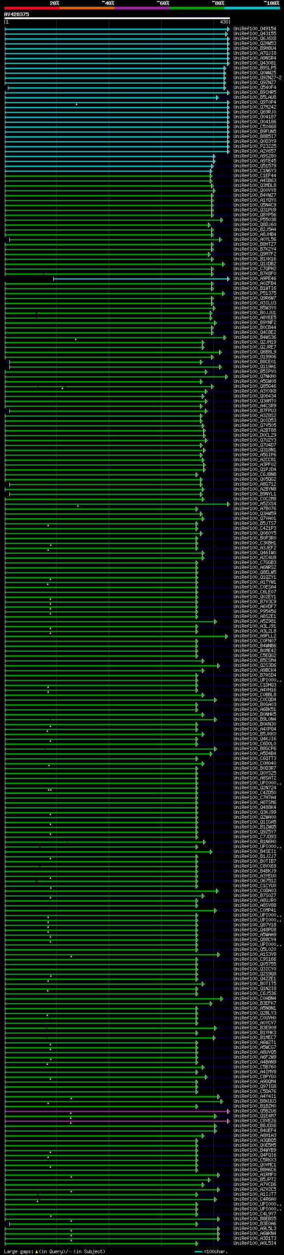284x1255 pixels.
Task: Select UniRef100_P23225 label
Action: 255,146
